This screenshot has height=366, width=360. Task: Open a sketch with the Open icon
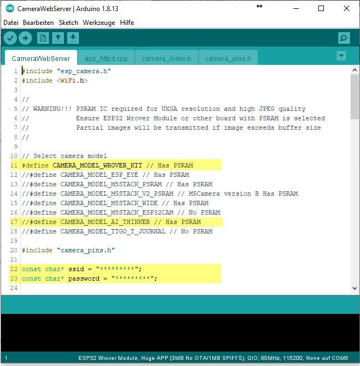pos(58,38)
